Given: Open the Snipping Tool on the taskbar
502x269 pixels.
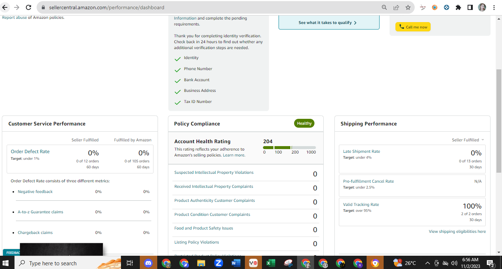Looking at the screenshot, I should [x=288, y=263].
